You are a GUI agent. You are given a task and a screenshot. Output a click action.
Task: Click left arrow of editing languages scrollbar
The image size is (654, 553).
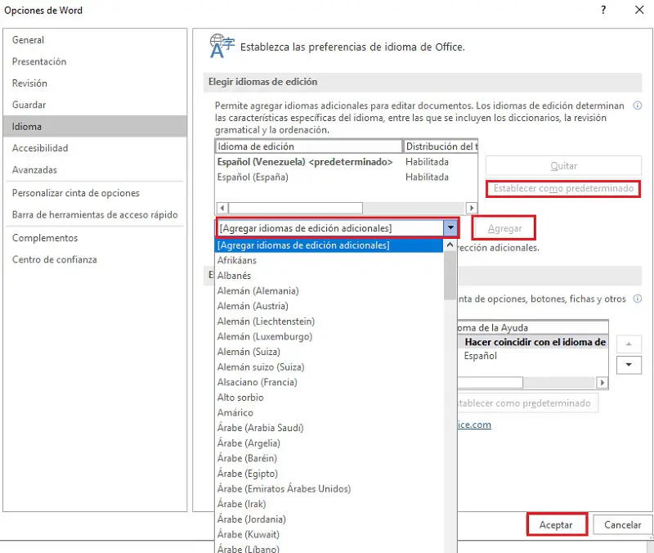(x=222, y=208)
